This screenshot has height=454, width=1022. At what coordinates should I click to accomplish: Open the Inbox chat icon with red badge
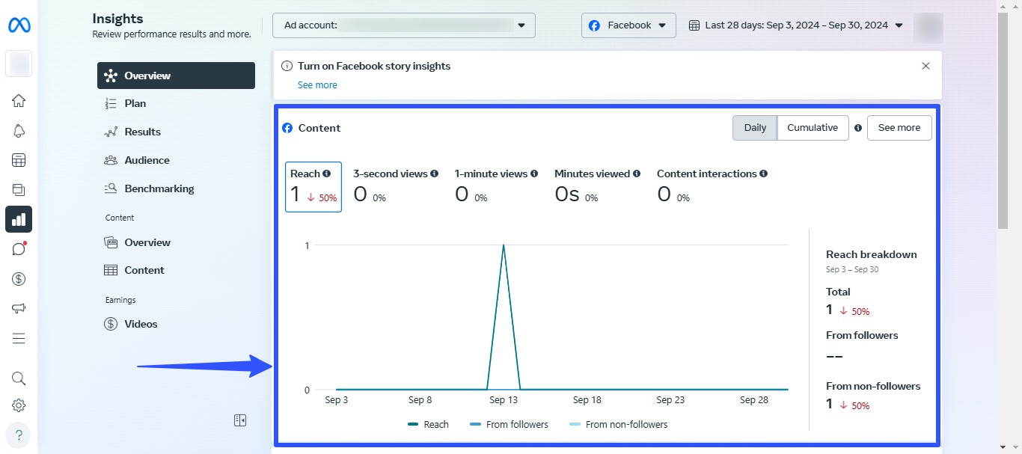pyautogui.click(x=19, y=248)
